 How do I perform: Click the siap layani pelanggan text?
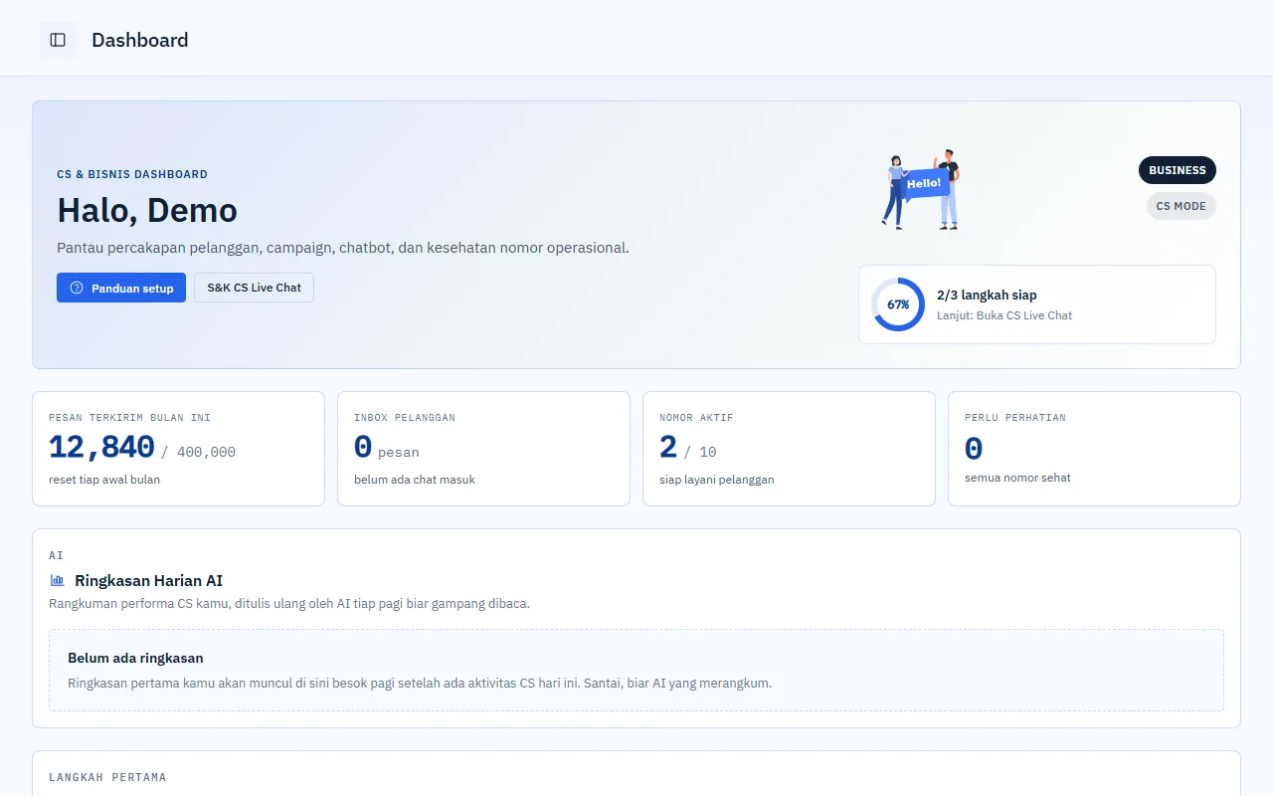click(x=717, y=480)
